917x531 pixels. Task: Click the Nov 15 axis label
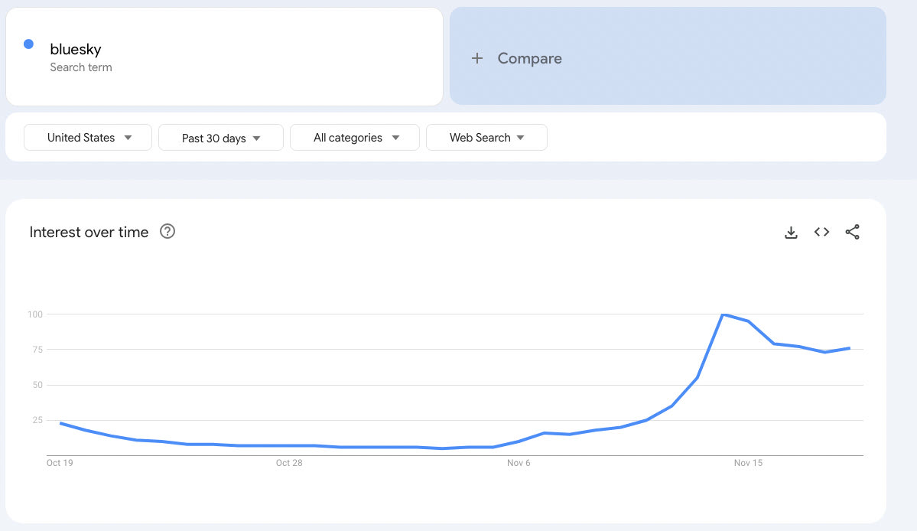(x=748, y=463)
